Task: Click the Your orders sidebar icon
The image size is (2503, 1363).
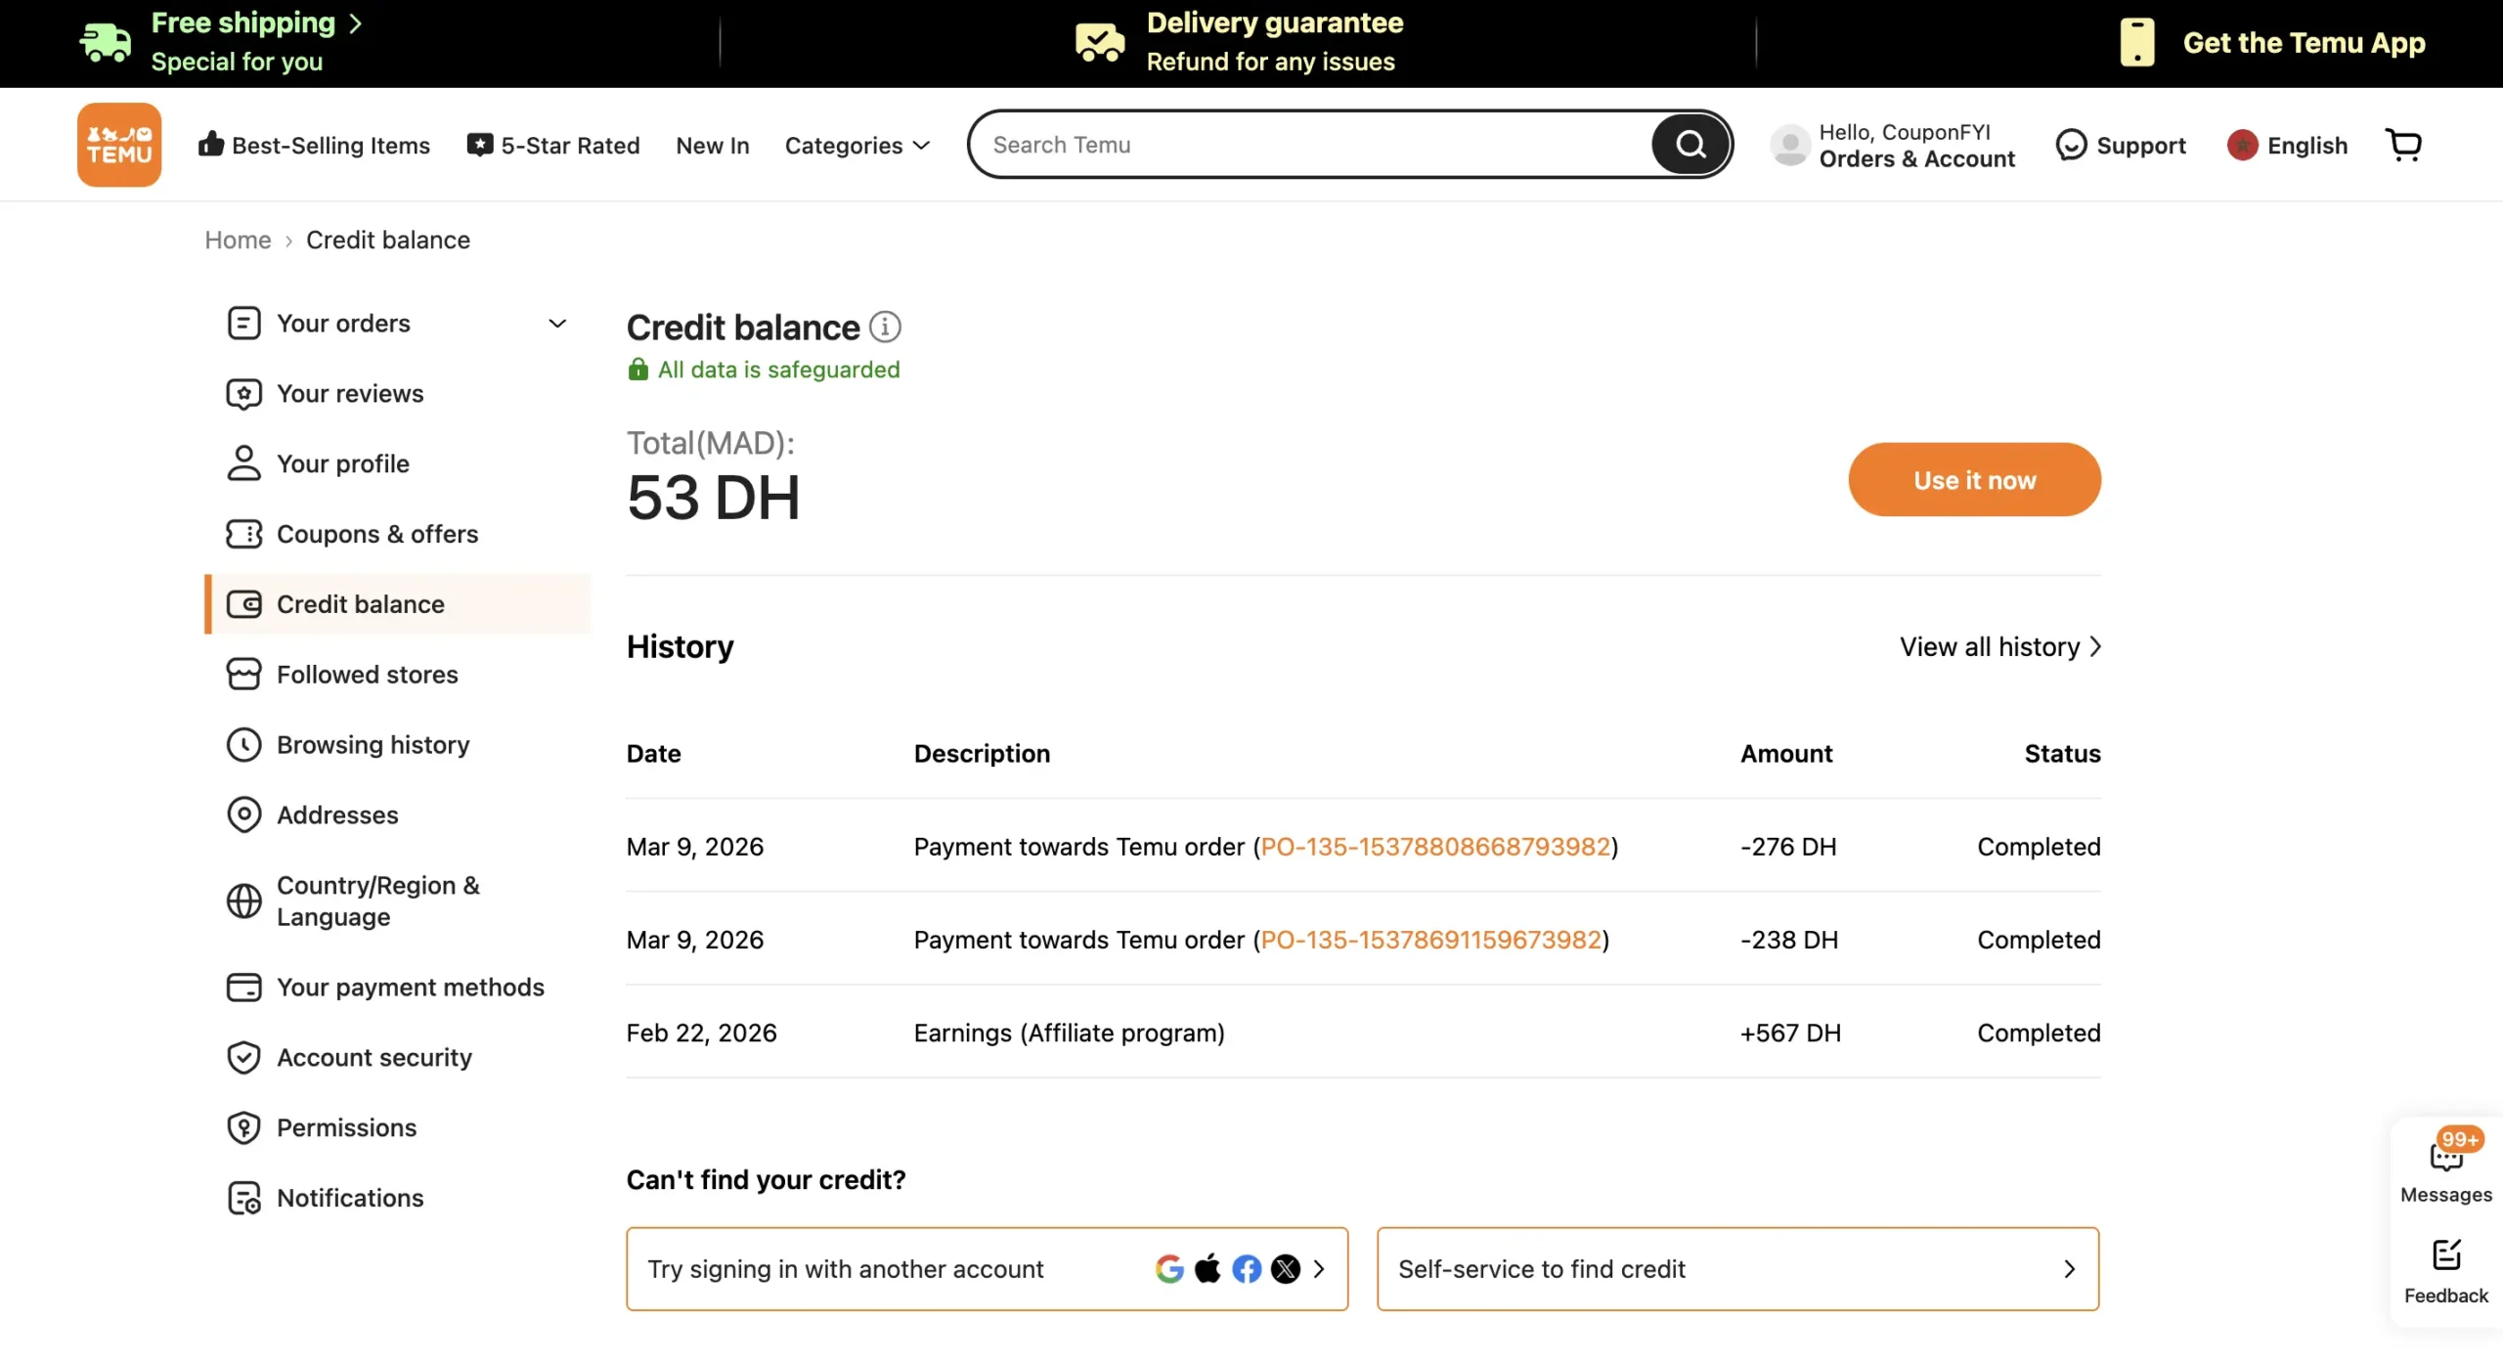Action: (243, 323)
